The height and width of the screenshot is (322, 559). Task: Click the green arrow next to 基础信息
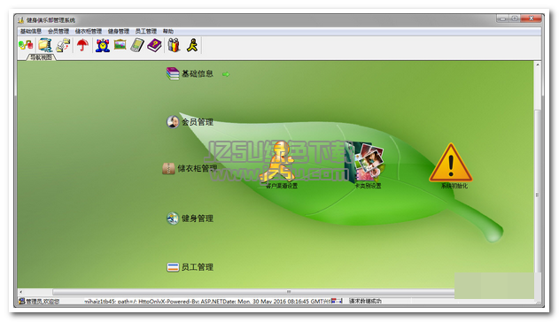click(226, 74)
